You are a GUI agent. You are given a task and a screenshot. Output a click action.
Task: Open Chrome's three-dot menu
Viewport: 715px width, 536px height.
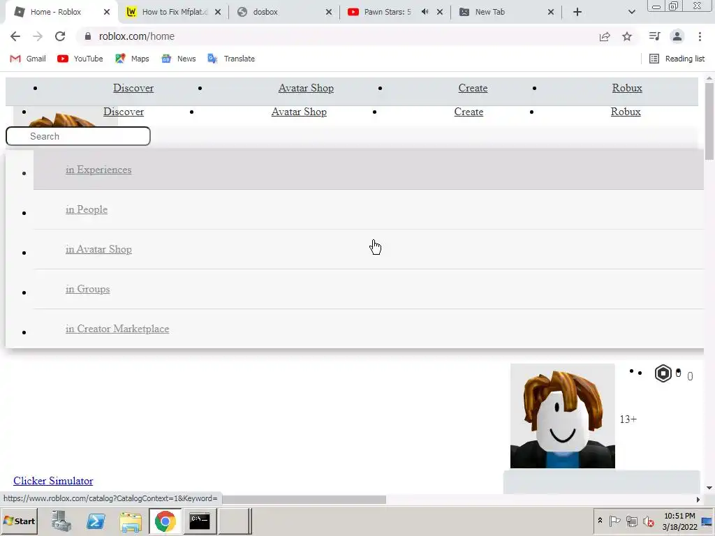[700, 36]
